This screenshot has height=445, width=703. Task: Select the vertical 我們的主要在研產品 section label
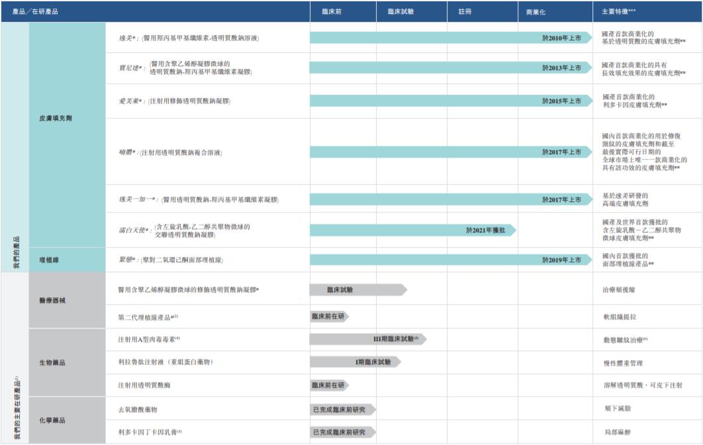pos(17,408)
